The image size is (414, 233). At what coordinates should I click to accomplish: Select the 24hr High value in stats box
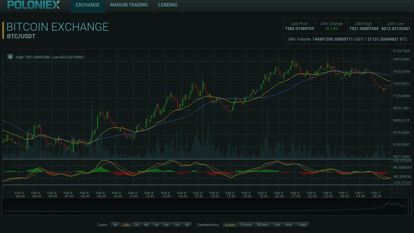tap(364, 29)
